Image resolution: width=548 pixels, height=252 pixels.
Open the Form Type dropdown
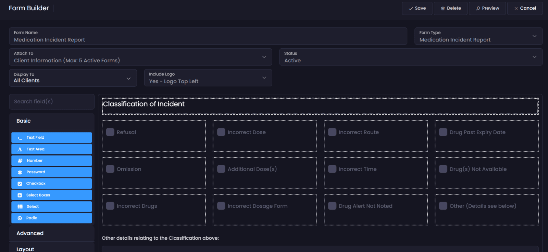click(478, 36)
